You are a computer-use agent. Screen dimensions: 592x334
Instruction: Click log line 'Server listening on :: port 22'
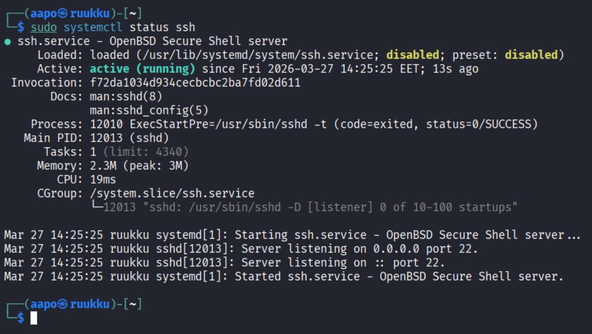(x=225, y=263)
